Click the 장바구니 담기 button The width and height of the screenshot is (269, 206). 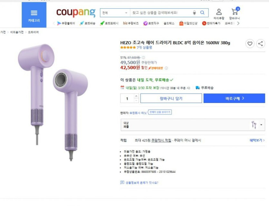171,98
